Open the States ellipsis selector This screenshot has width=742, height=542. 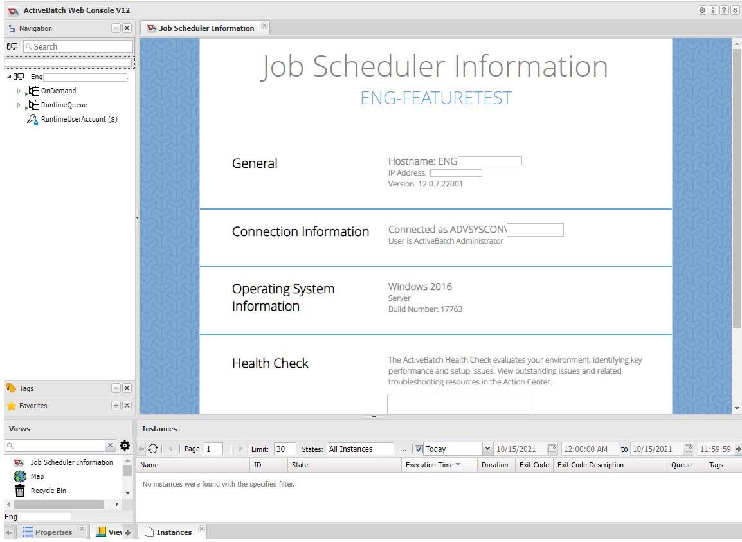coord(403,449)
